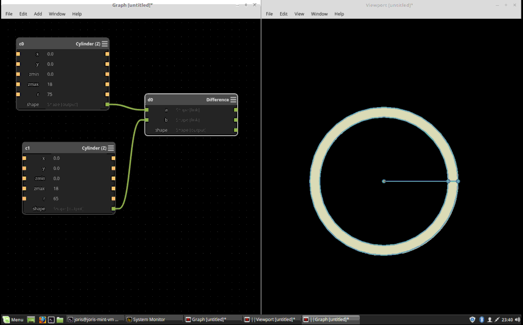The height and width of the screenshot is (325, 523).
Task: Switch to System Monitor taskbar entry
Action: (x=154, y=319)
